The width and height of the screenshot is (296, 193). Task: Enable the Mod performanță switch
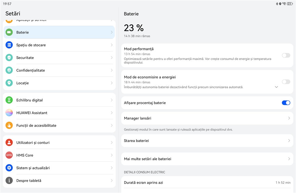tap(286, 55)
